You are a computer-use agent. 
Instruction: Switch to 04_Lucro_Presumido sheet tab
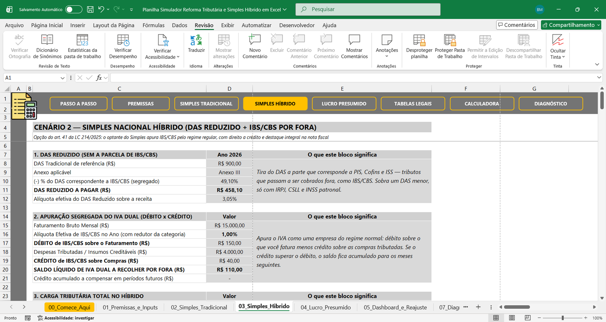pos(326,307)
